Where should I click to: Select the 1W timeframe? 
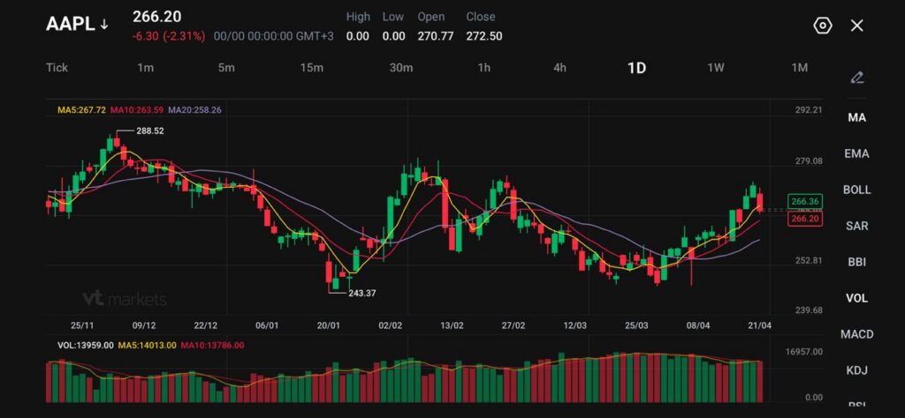(716, 68)
